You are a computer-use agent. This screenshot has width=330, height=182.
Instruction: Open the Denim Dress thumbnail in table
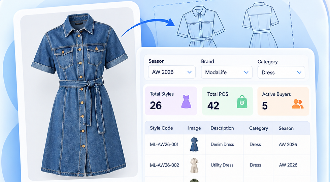(194, 145)
